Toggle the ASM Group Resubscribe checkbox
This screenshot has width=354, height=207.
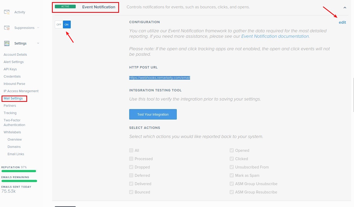tap(232, 192)
